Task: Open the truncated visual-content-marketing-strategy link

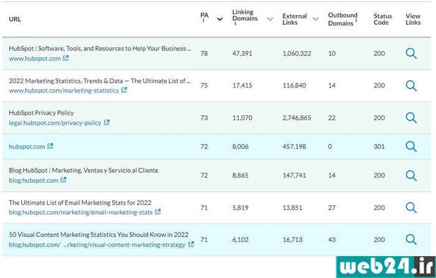Action: point(97,244)
